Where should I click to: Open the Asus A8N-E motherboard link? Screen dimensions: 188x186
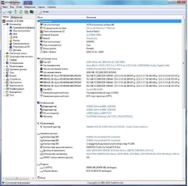tap(128, 65)
